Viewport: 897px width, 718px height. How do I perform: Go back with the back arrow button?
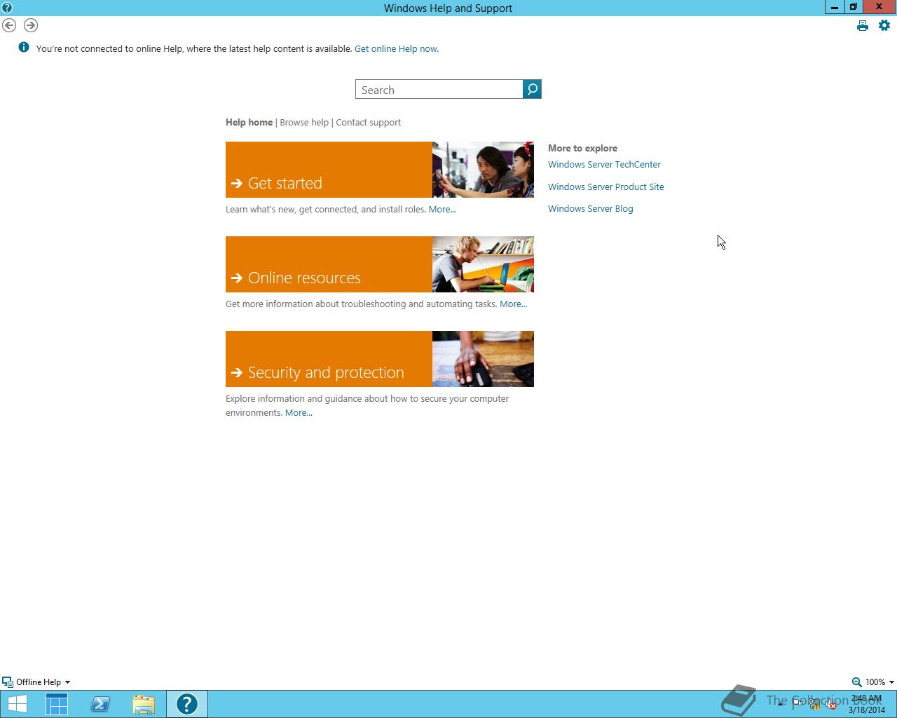[x=9, y=25]
